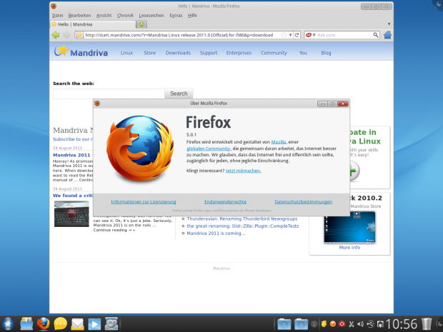The height and width of the screenshot is (332, 443).
Task: Launch the media player icon in the panel
Action: [94, 324]
